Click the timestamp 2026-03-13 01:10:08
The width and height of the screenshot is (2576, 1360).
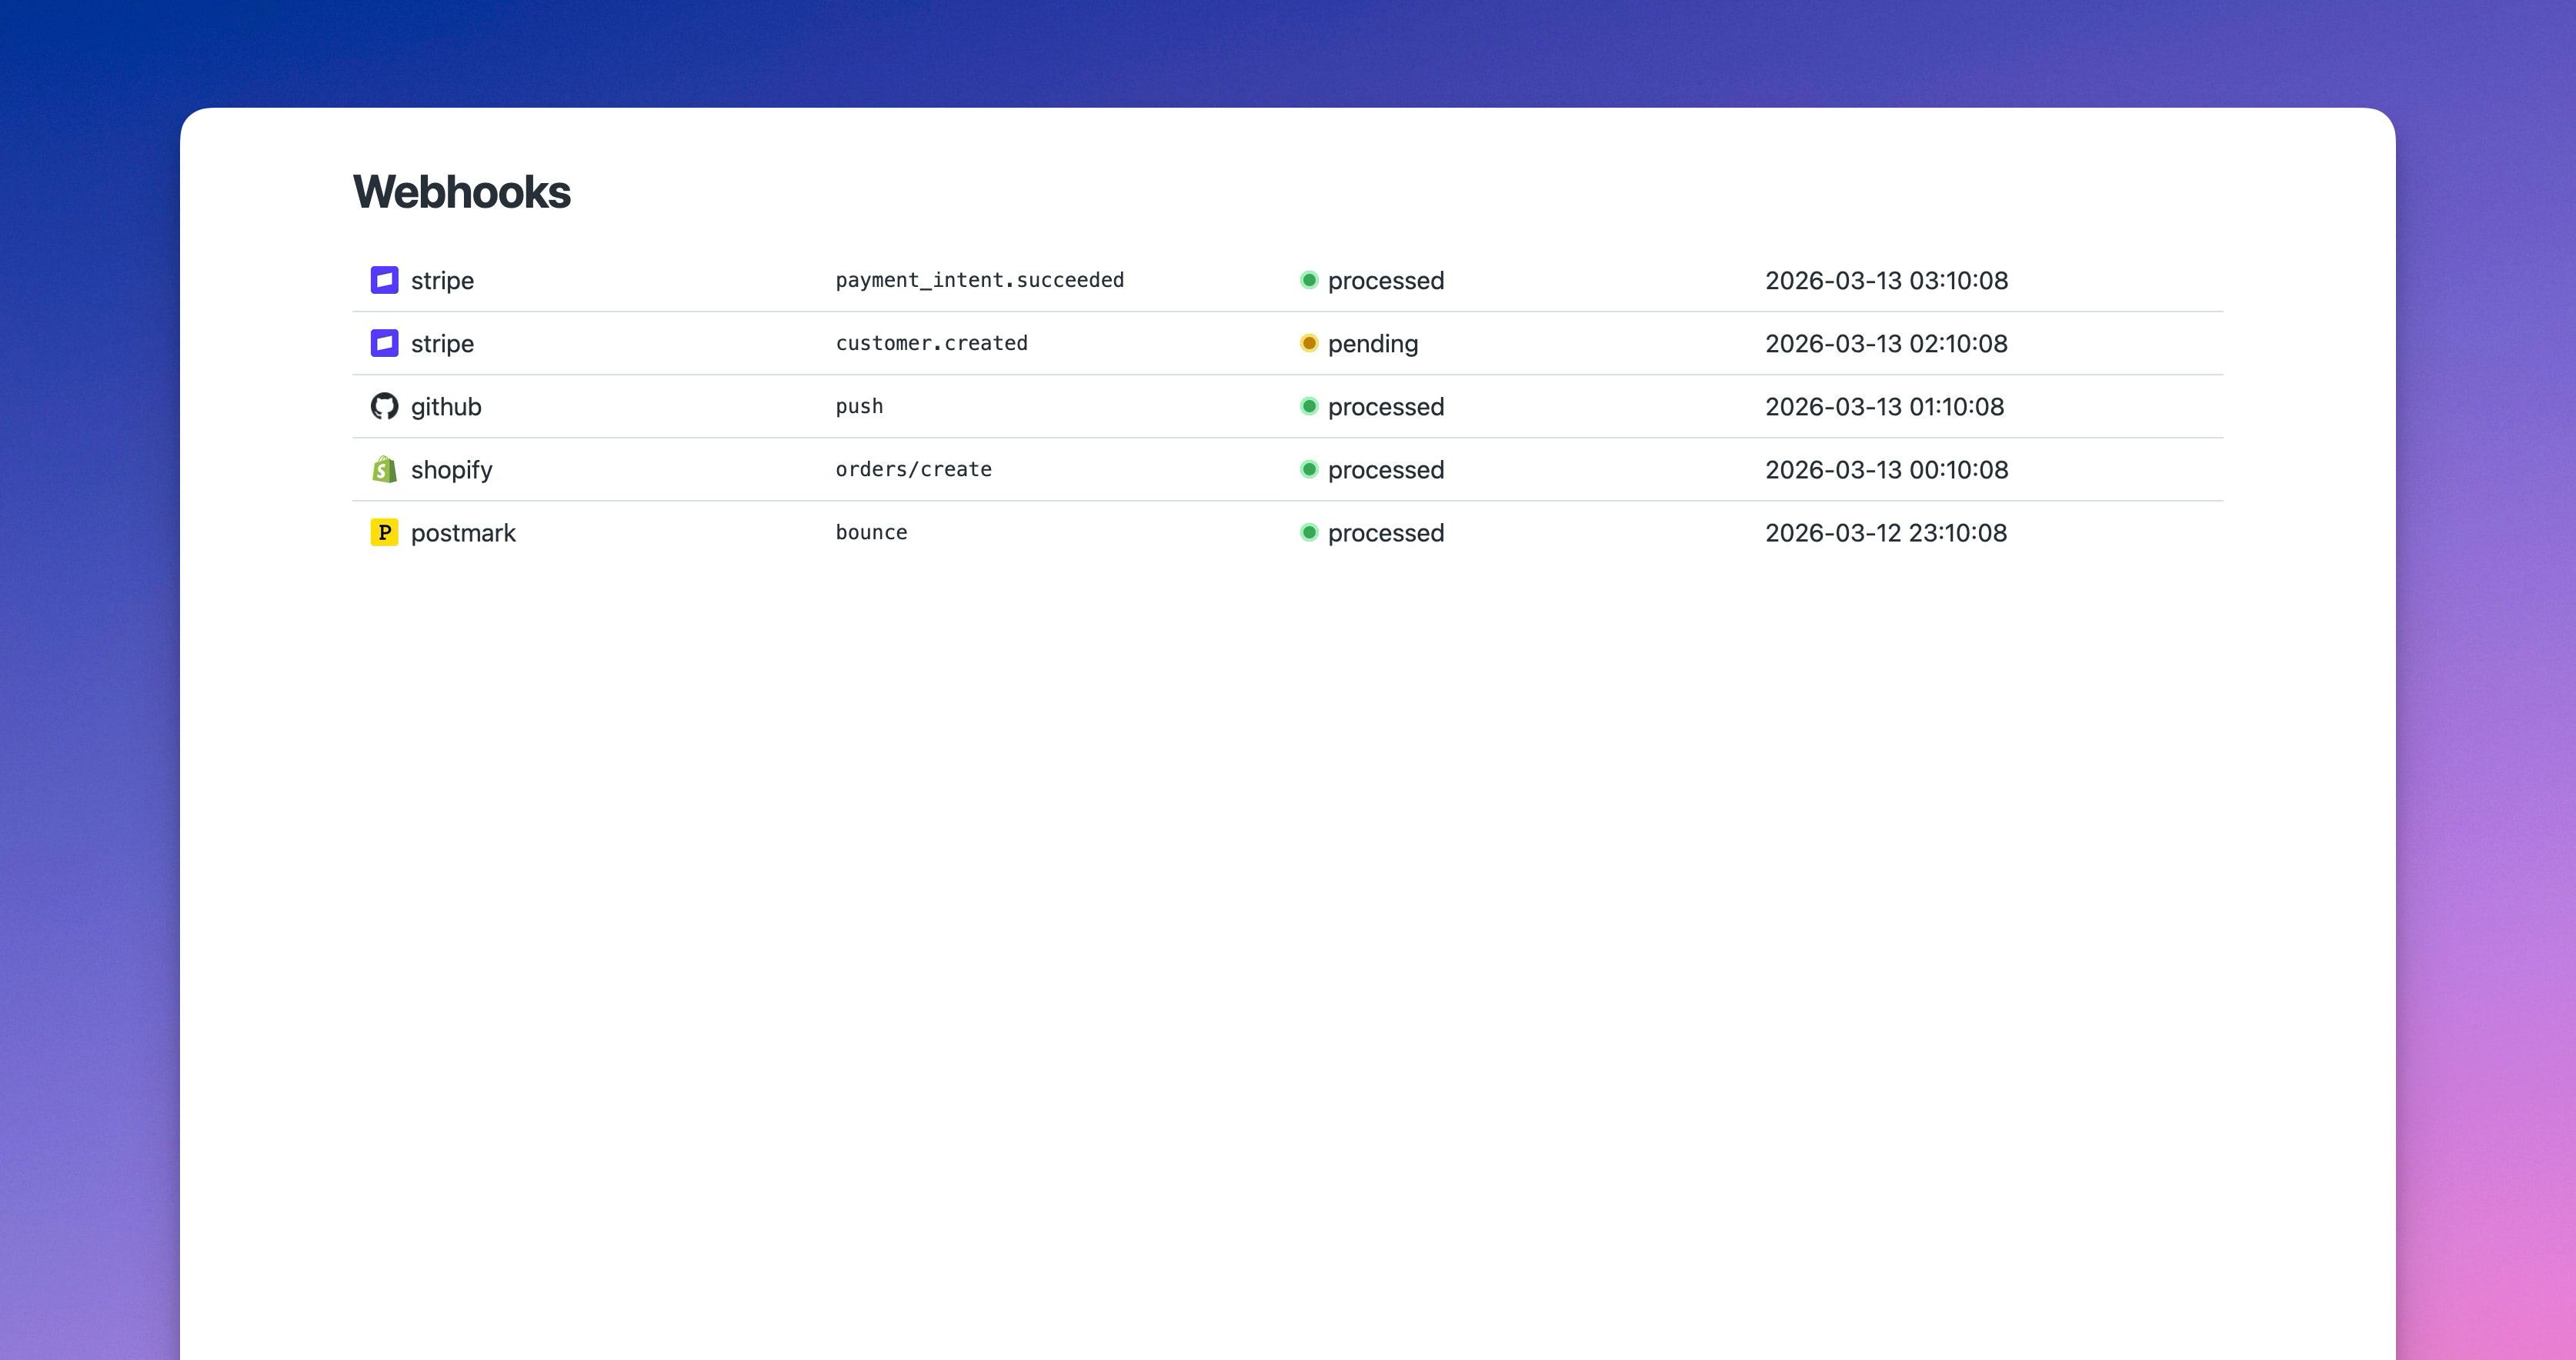(x=1885, y=406)
